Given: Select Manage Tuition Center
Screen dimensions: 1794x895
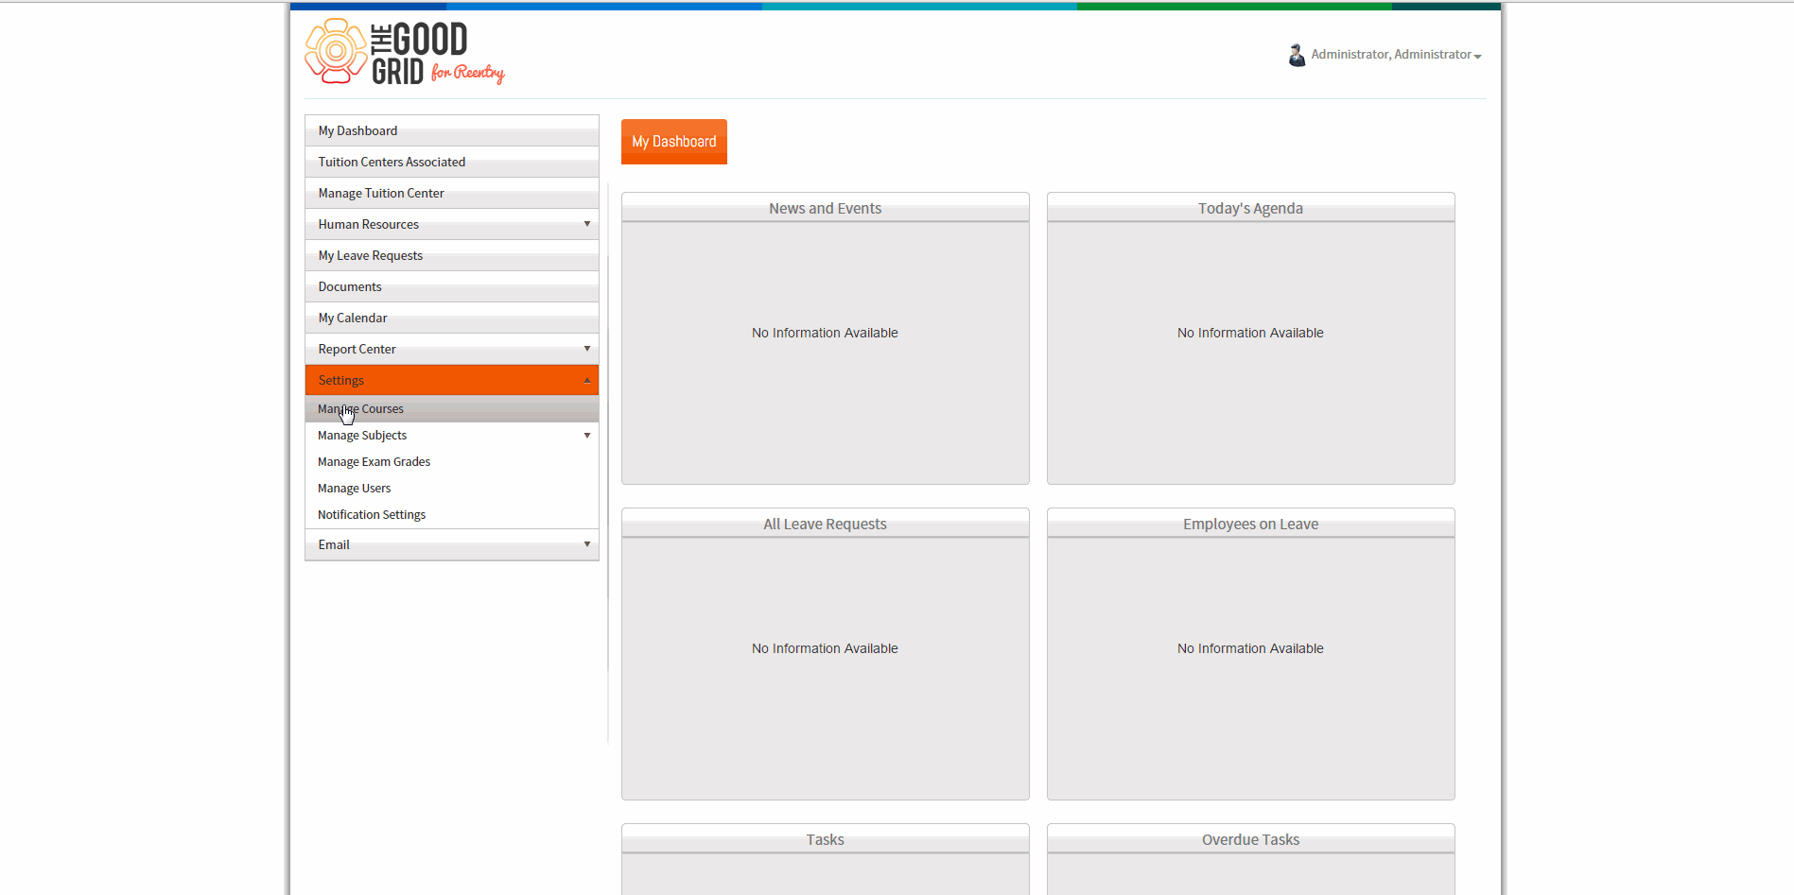Looking at the screenshot, I should [x=452, y=193].
